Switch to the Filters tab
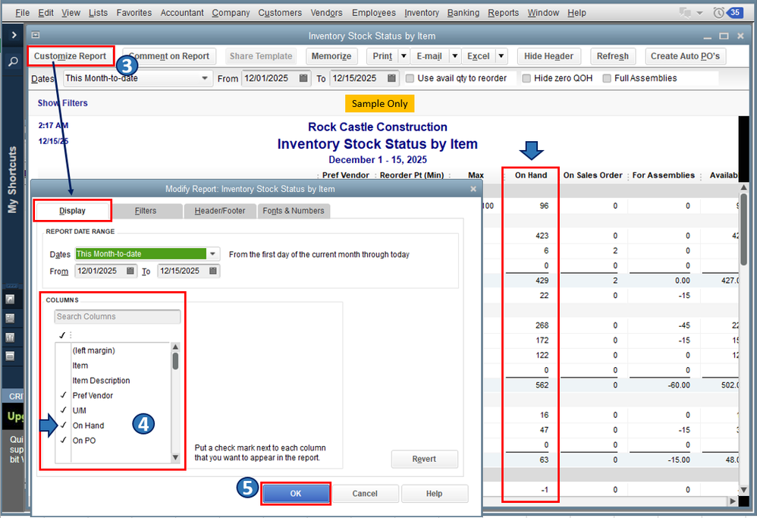Screen dimensions: 757x518 click(x=146, y=211)
